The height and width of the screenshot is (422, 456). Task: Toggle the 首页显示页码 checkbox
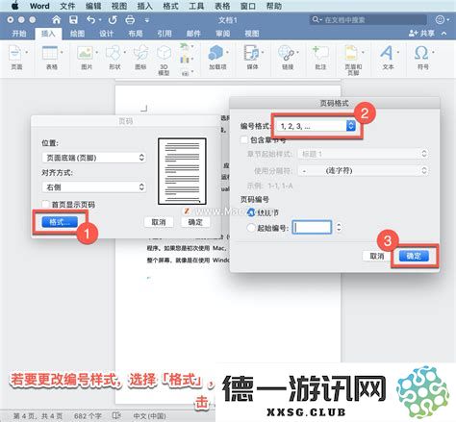pyautogui.click(x=45, y=205)
